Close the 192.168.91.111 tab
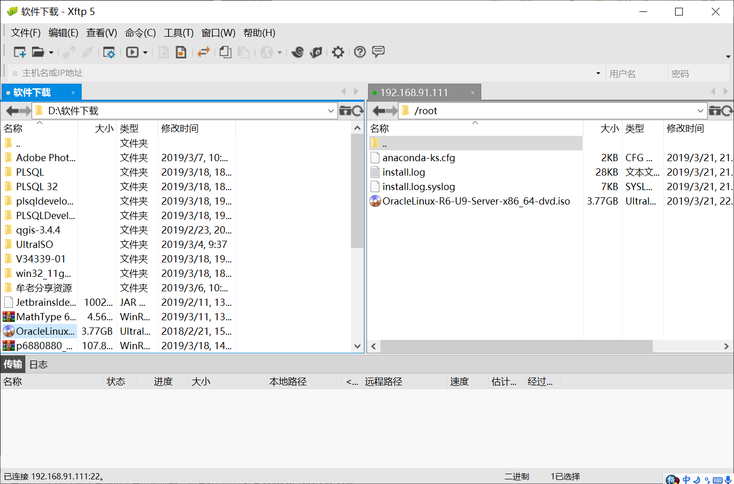This screenshot has height=484, width=734. [472, 93]
